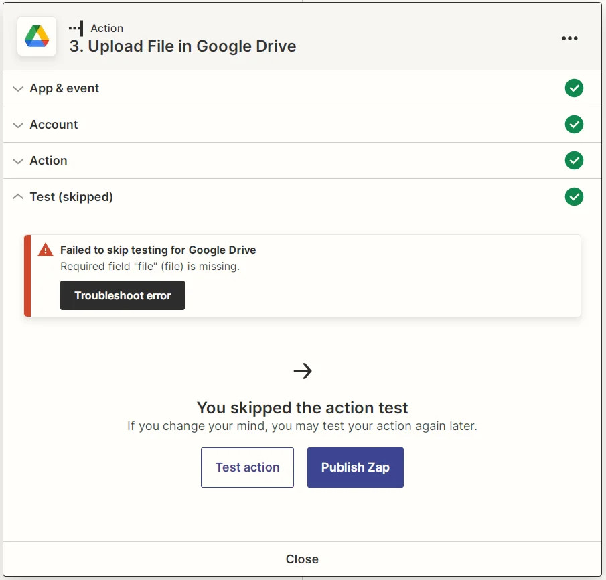The height and width of the screenshot is (580, 606).
Task: Select the Account section header
Action: point(54,124)
